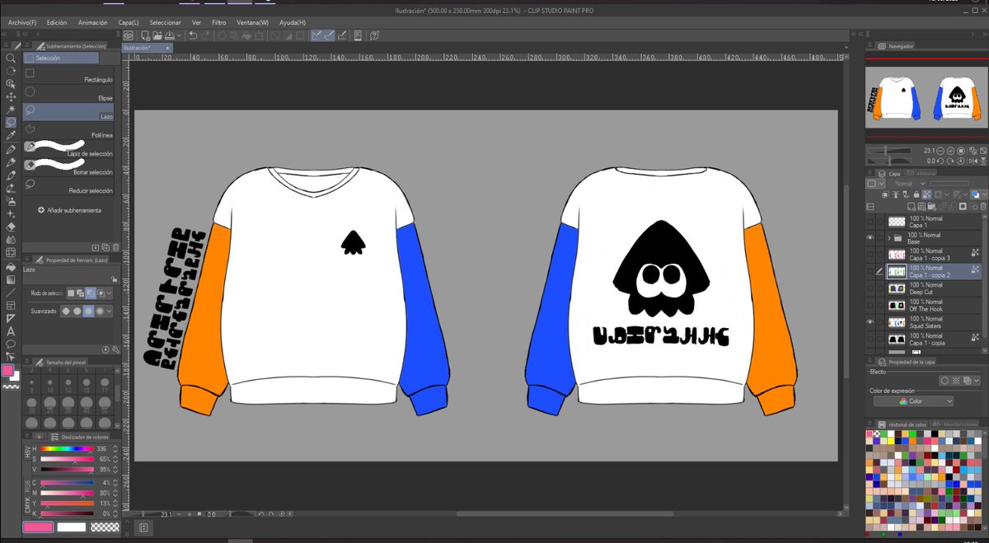The height and width of the screenshot is (543, 989).
Task: Open the Archivo(F) menu
Action: (x=23, y=22)
